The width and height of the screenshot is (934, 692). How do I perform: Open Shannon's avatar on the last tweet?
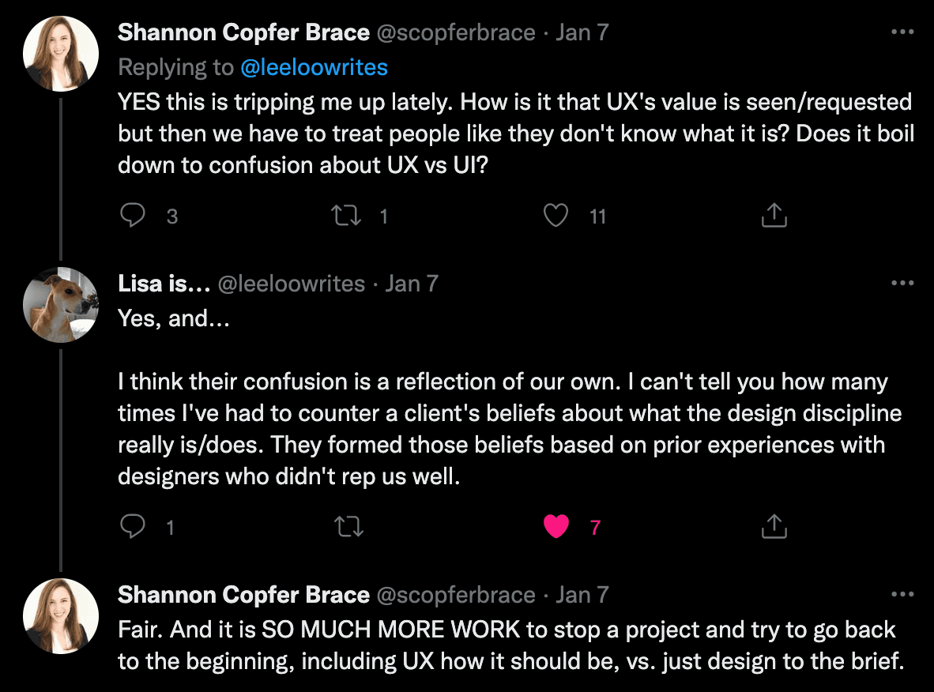point(61,617)
